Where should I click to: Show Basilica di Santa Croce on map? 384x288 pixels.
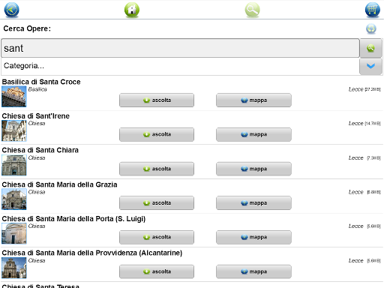253,100
